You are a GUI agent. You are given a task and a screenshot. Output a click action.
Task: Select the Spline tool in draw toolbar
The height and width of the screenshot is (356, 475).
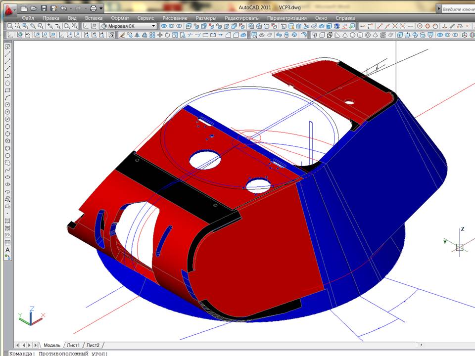(7, 170)
